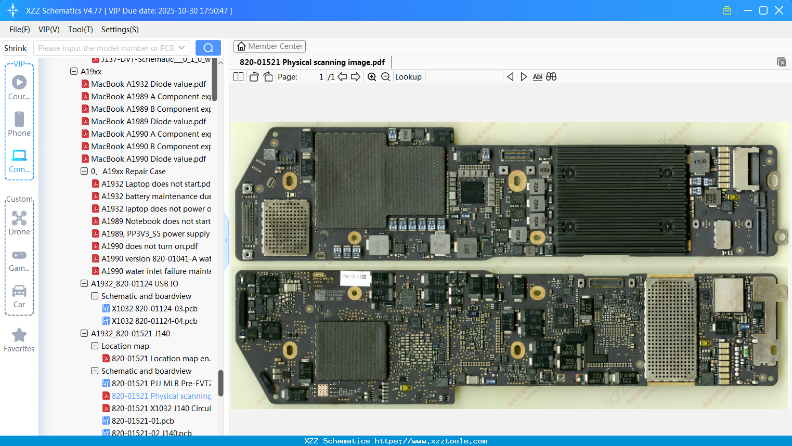Open A1990 does not turn on.pdf
This screenshot has width=792, height=446.
pos(145,246)
